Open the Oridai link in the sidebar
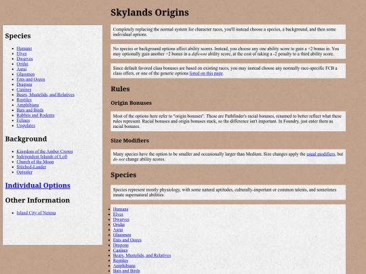This screenshot has height=274, width=366. [x=22, y=64]
